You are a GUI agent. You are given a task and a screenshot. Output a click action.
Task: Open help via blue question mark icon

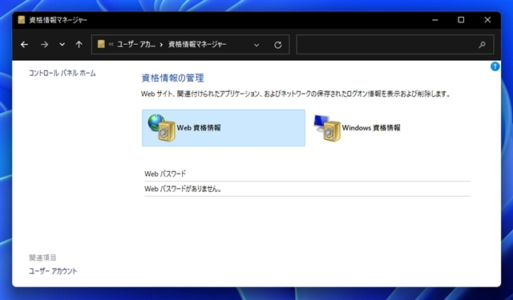(495, 66)
